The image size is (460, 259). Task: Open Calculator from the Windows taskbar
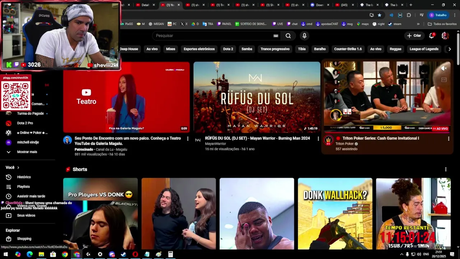[x=170, y=254]
